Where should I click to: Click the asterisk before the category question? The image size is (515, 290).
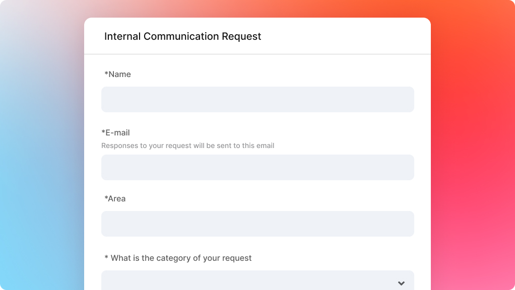(x=106, y=257)
